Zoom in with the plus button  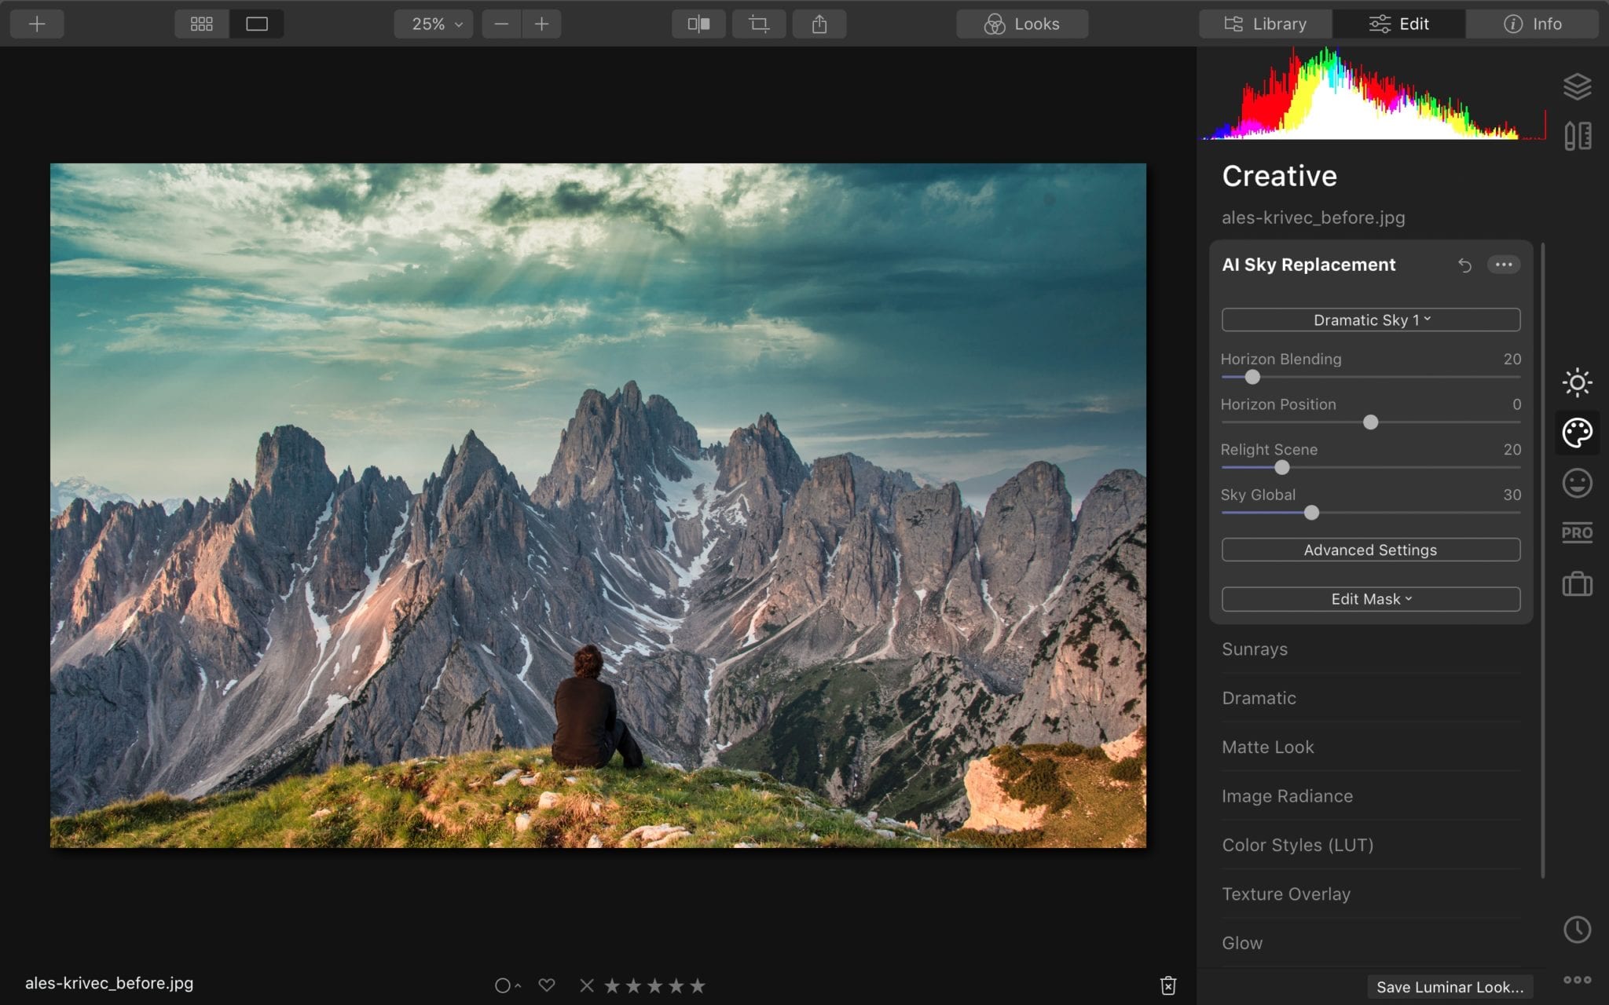pyautogui.click(x=541, y=24)
